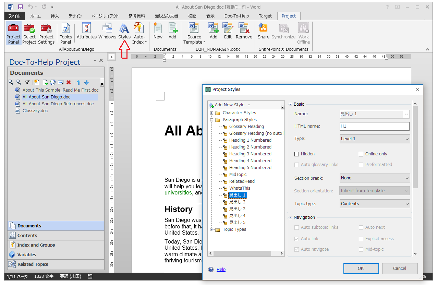Click Cancel in Project Styles dialog
Image resolution: width=437 pixels, height=285 pixels.
[400, 269]
